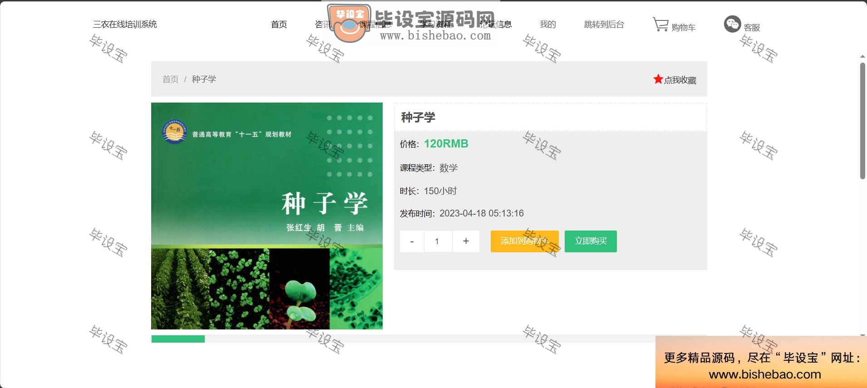The width and height of the screenshot is (867, 388).
Task: Click 时长: 150小时 text
Action: point(428,191)
